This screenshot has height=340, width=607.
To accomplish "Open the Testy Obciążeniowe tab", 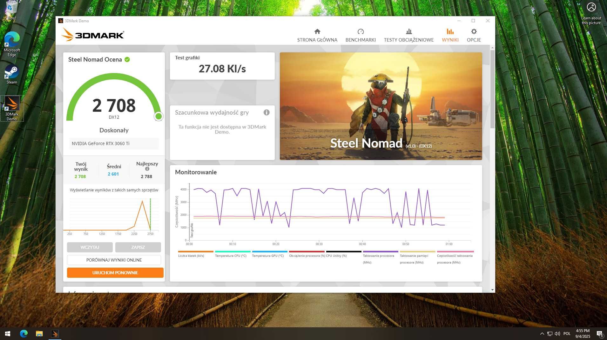I will (x=409, y=35).
